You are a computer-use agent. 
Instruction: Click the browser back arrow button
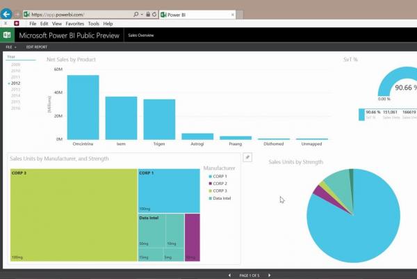click(7, 13)
